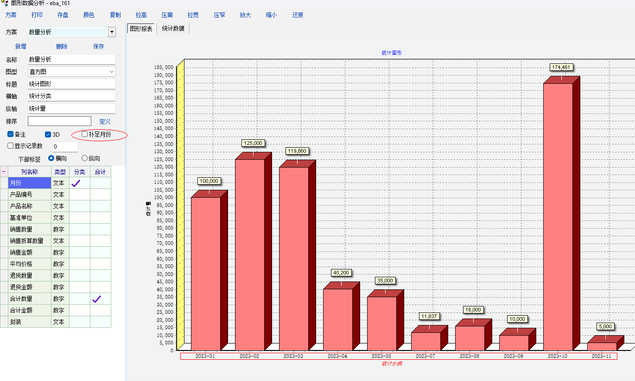Disable the 3D checkbox
635x381 pixels.
(48, 134)
